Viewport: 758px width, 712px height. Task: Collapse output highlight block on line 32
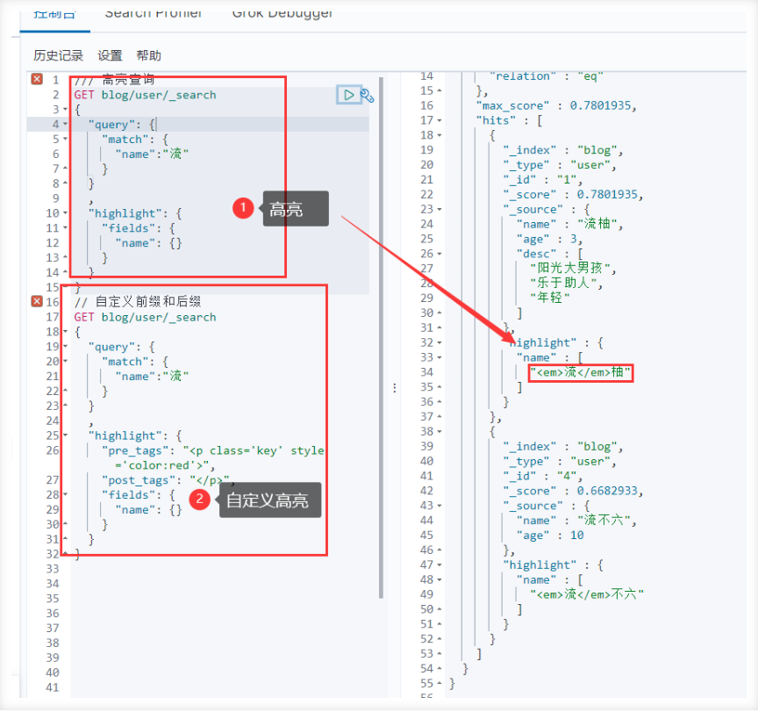440,342
